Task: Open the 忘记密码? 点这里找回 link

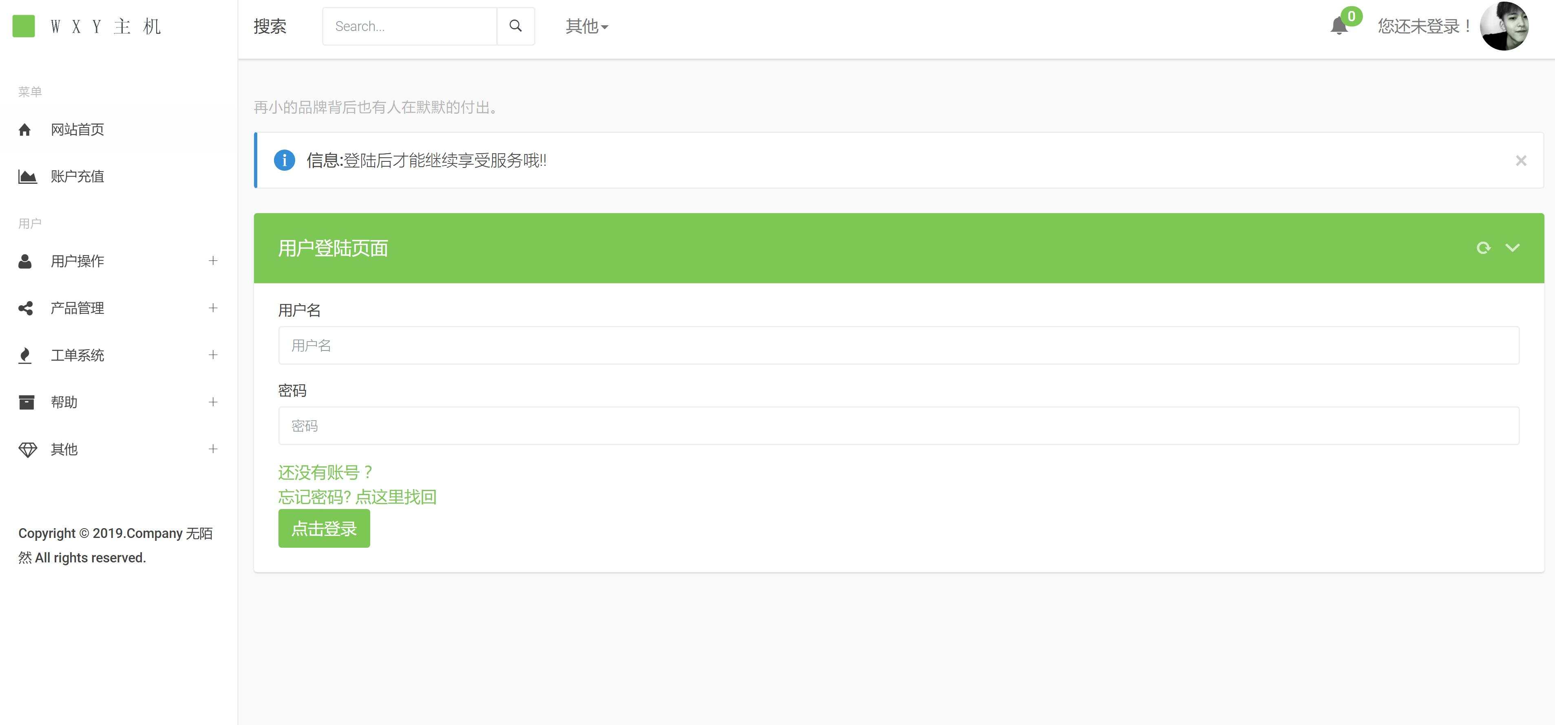Action: tap(357, 497)
